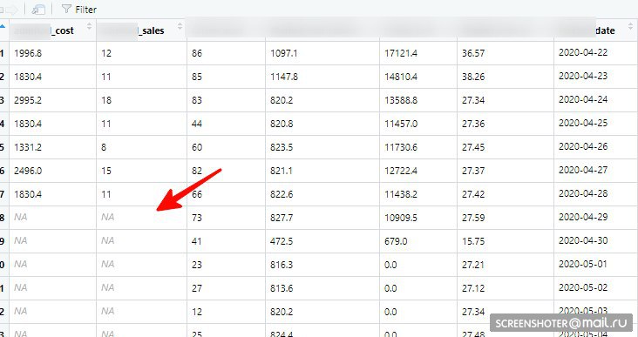The width and height of the screenshot is (638, 337).
Task: Select cell value 813.6
Action: click(x=282, y=289)
